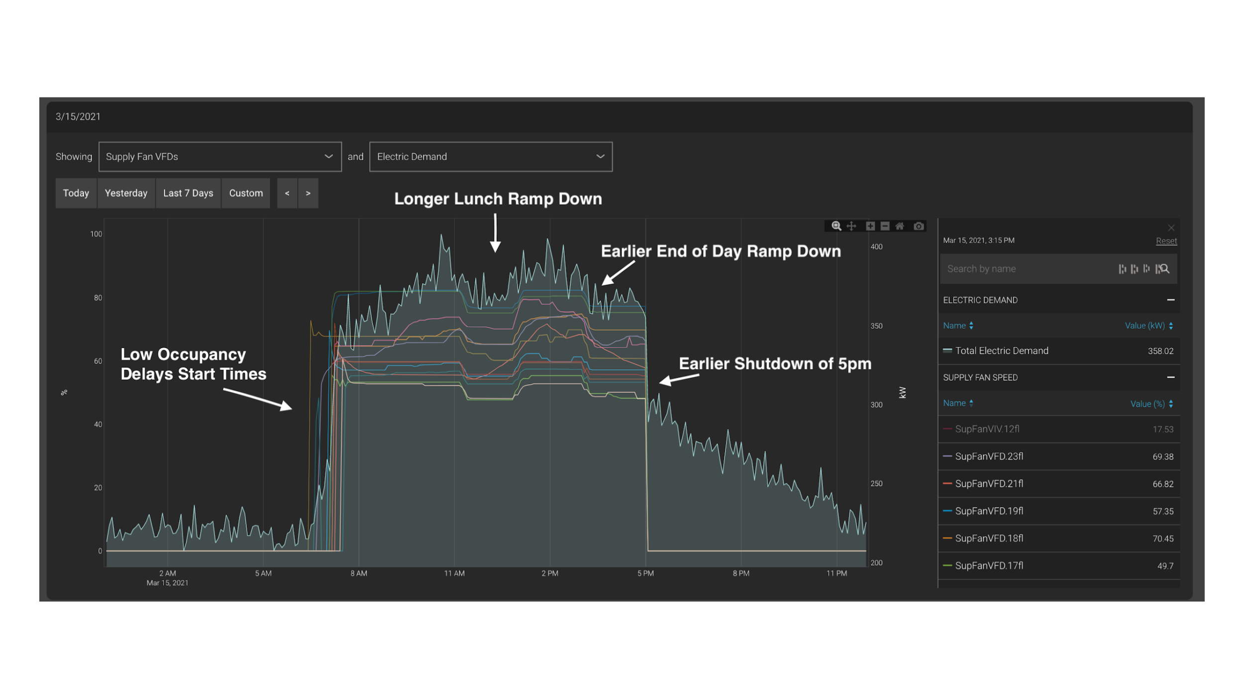Viewport: 1244px width, 699px height.
Task: Toggle SupFanVFD.23fl series visibility
Action: click(x=989, y=456)
